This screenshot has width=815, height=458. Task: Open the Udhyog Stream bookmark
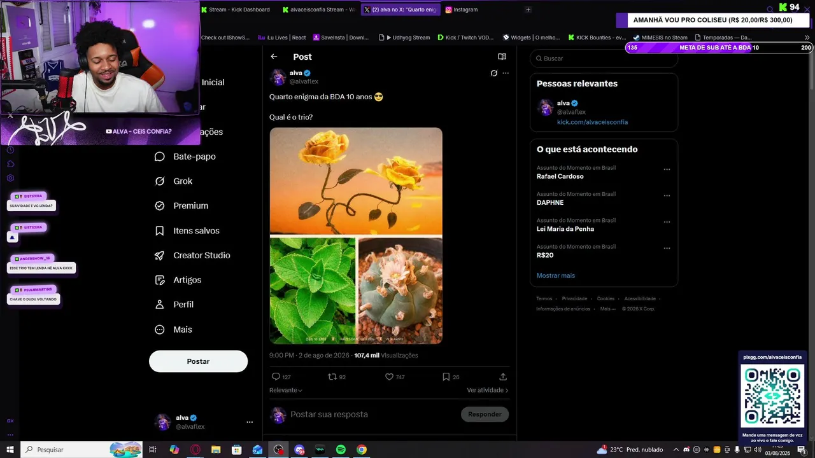[x=404, y=38]
